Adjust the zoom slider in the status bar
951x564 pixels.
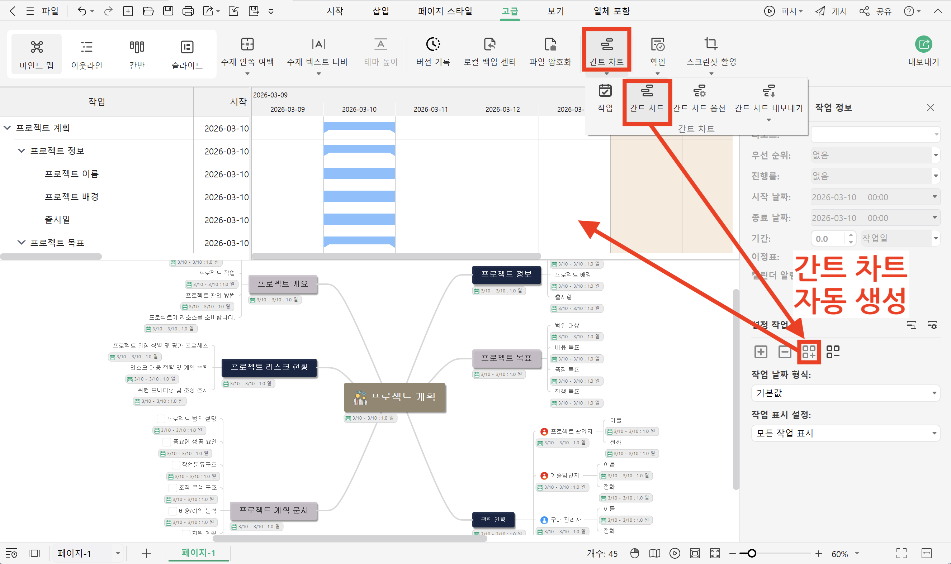click(x=751, y=553)
